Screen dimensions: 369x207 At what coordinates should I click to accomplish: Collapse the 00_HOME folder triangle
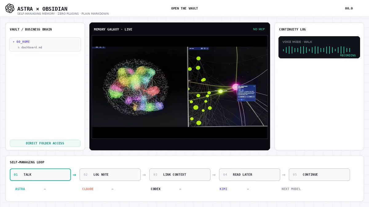[x=14, y=42]
